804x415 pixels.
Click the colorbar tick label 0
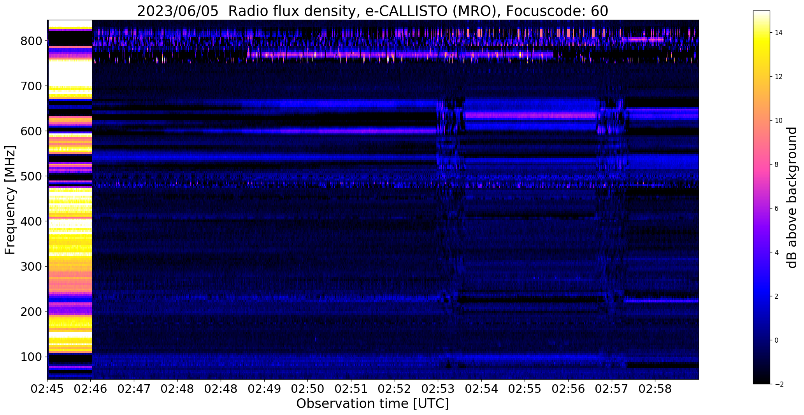pyautogui.click(x=776, y=340)
